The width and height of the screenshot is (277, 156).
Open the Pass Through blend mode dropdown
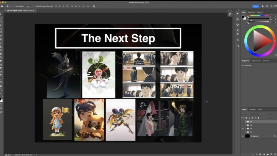[250, 114]
